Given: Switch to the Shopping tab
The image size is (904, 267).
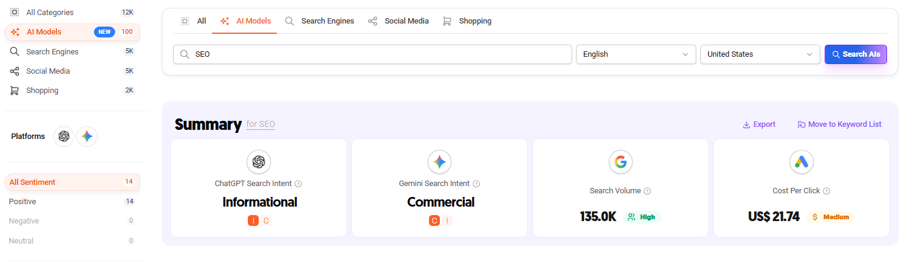Looking at the screenshot, I should (467, 21).
